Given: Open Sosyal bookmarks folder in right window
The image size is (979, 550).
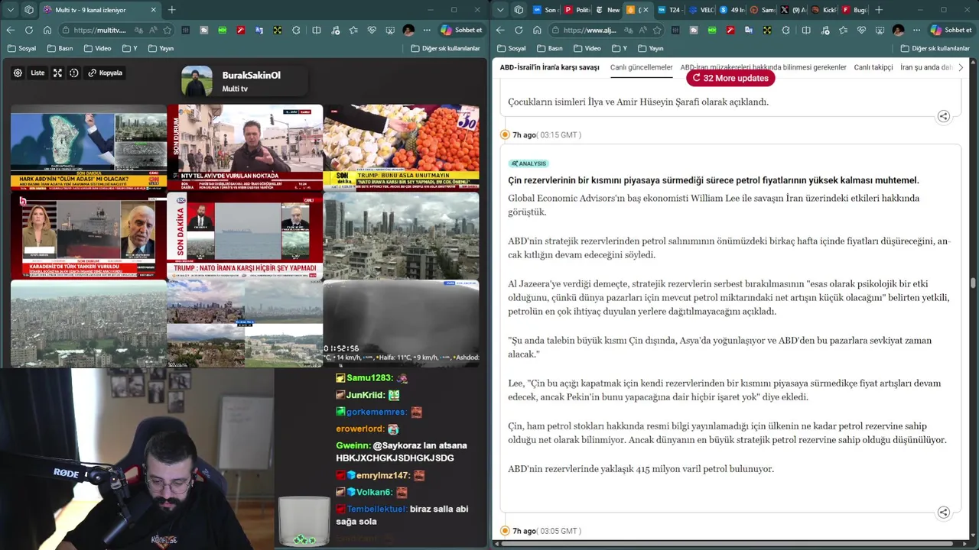Looking at the screenshot, I should [512, 48].
